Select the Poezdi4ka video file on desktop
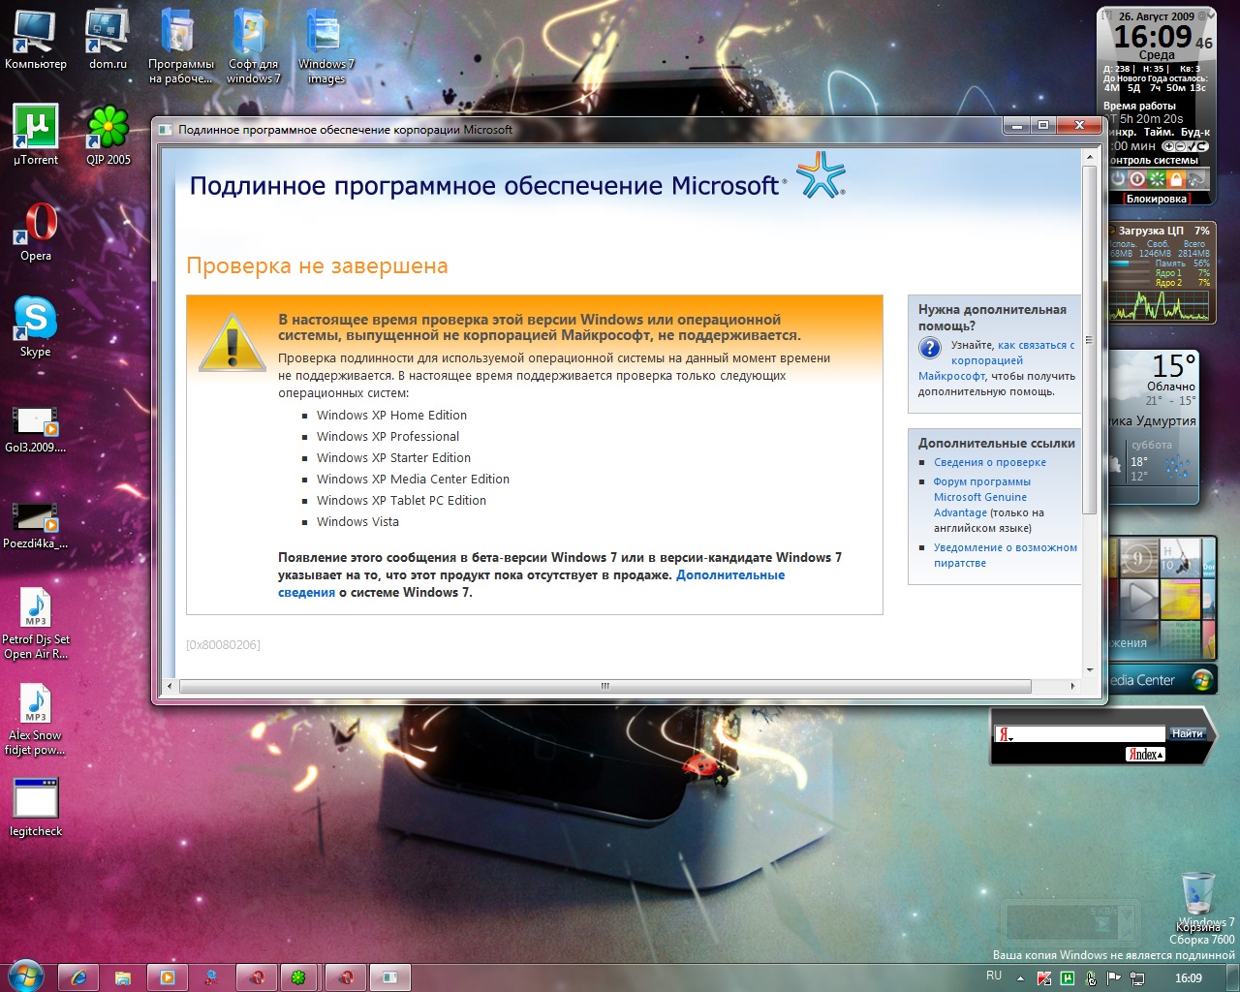Image resolution: width=1240 pixels, height=992 pixels. (x=36, y=525)
